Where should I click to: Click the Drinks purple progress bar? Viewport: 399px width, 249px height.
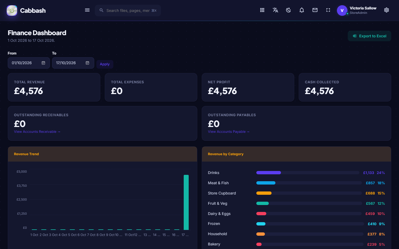[x=268, y=173]
